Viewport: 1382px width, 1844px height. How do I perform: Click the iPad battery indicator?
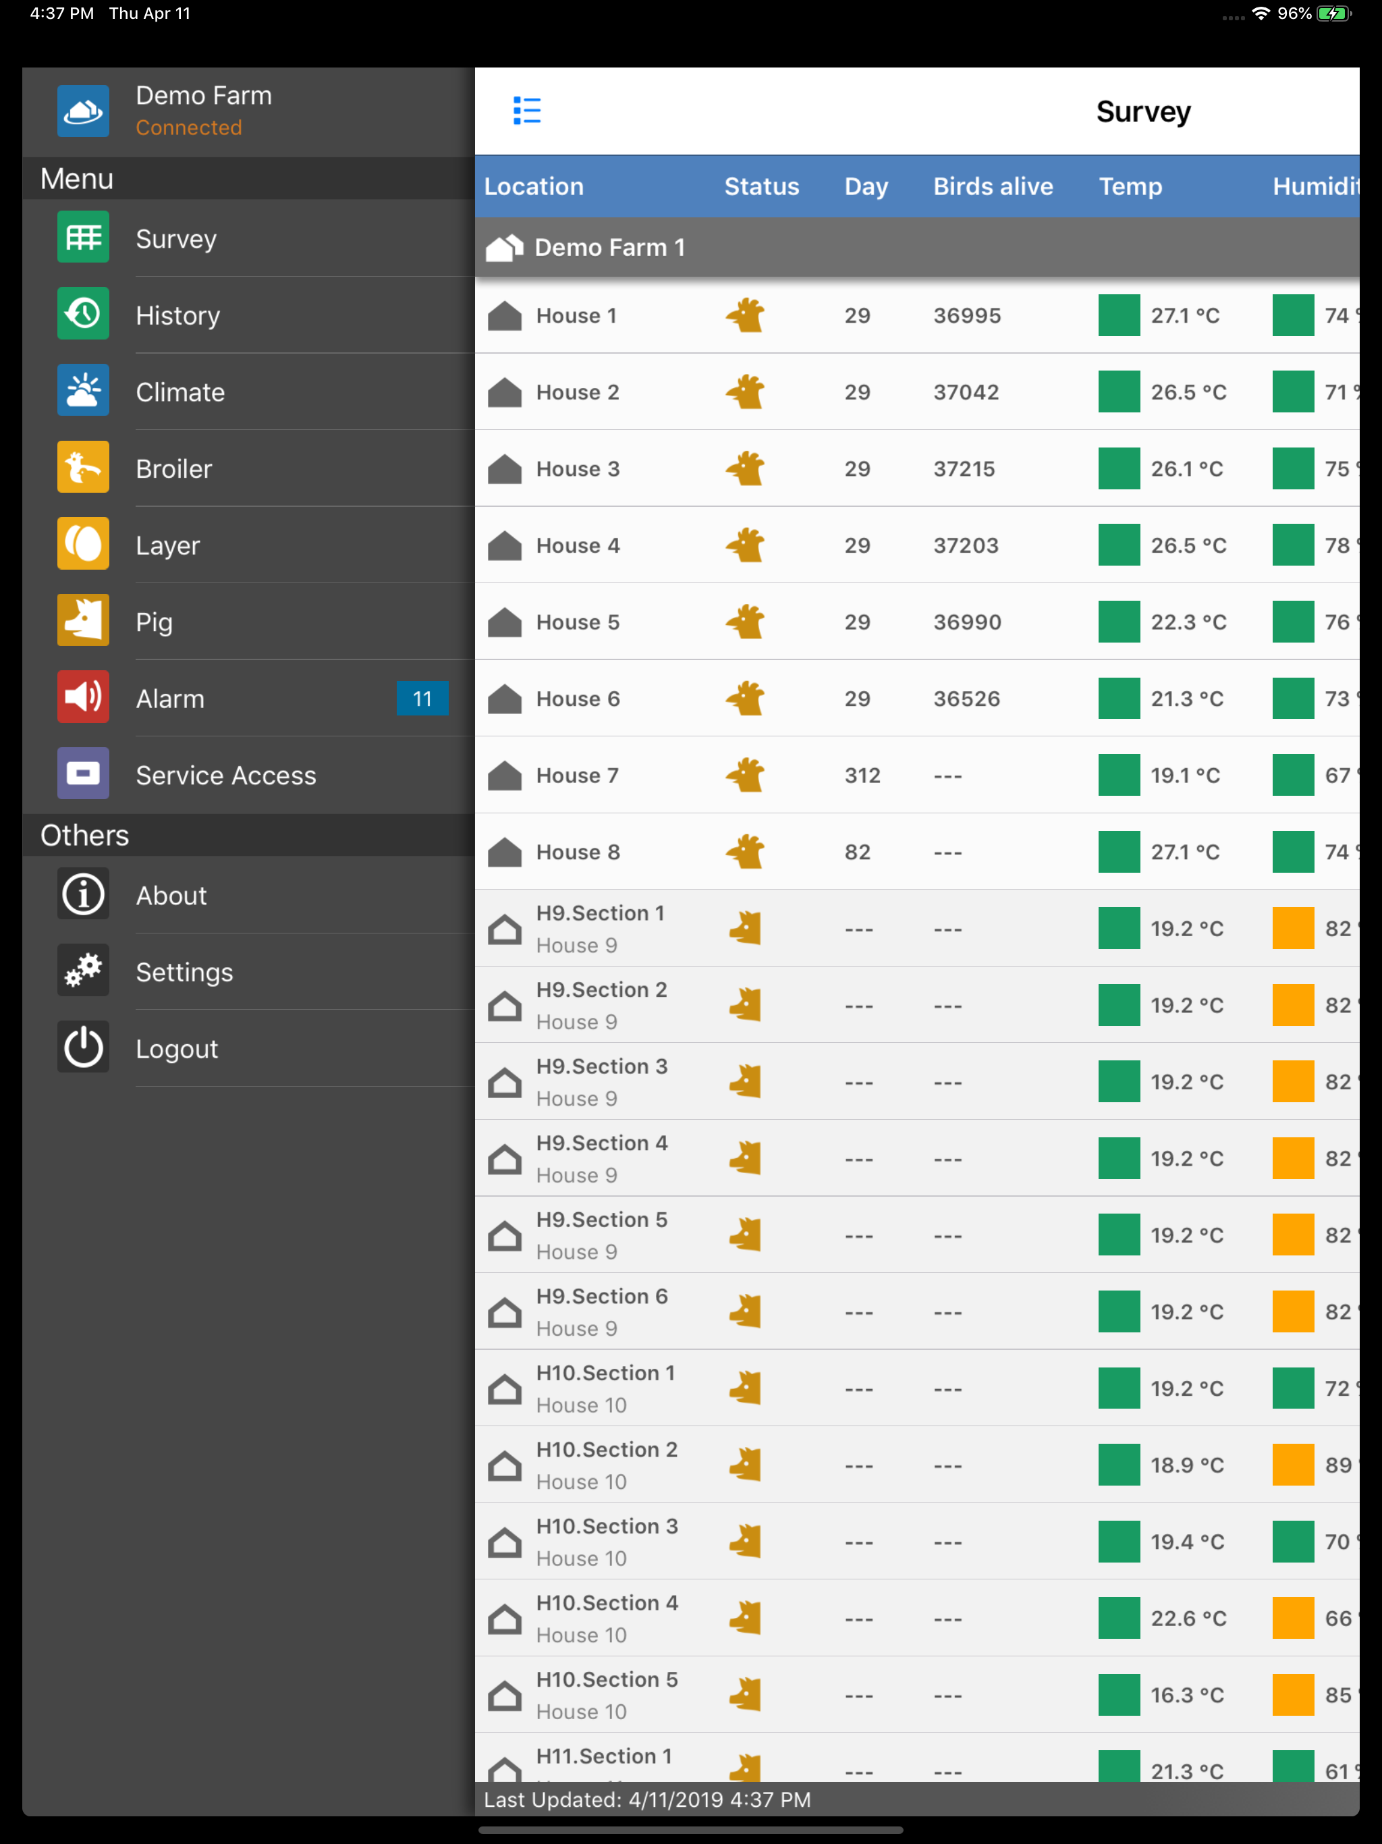(x=1333, y=14)
